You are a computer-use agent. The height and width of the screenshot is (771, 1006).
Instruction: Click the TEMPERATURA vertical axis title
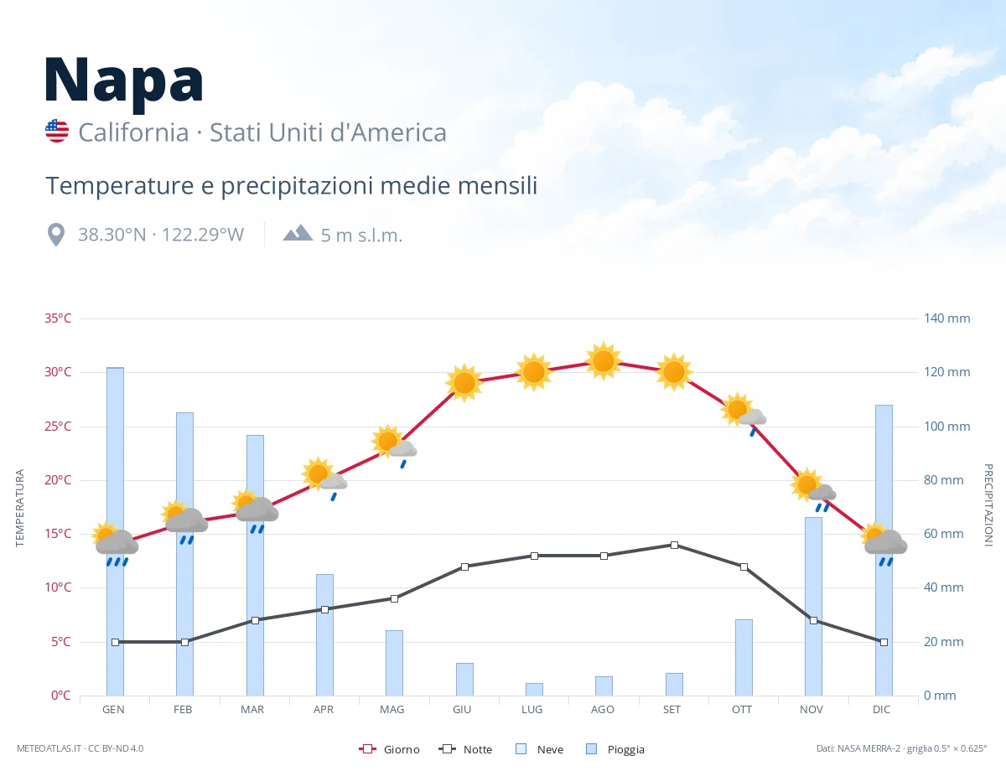[20, 508]
